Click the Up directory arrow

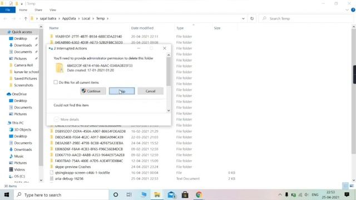[26, 18]
